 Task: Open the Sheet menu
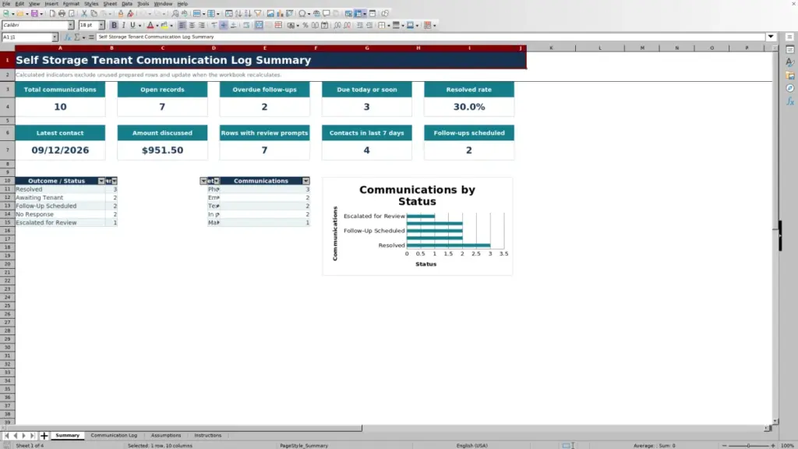coord(110,4)
